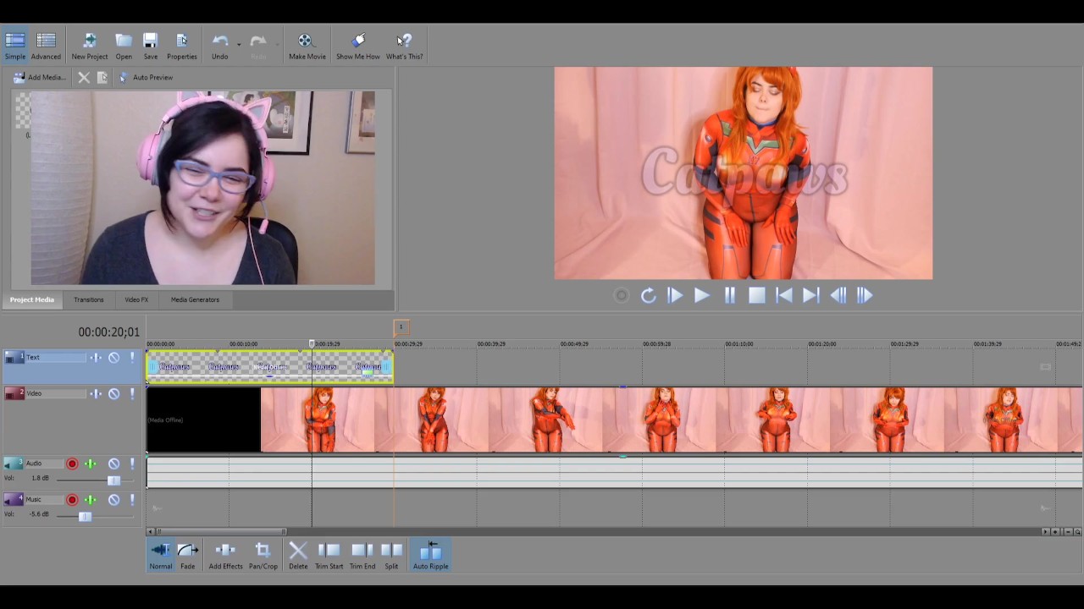Switch to Advanced mode
The height and width of the screenshot is (609, 1084).
(46, 46)
